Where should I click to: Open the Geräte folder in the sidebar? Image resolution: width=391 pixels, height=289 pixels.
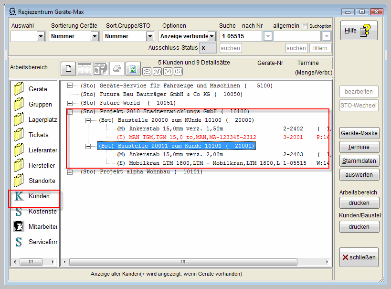(x=19, y=89)
